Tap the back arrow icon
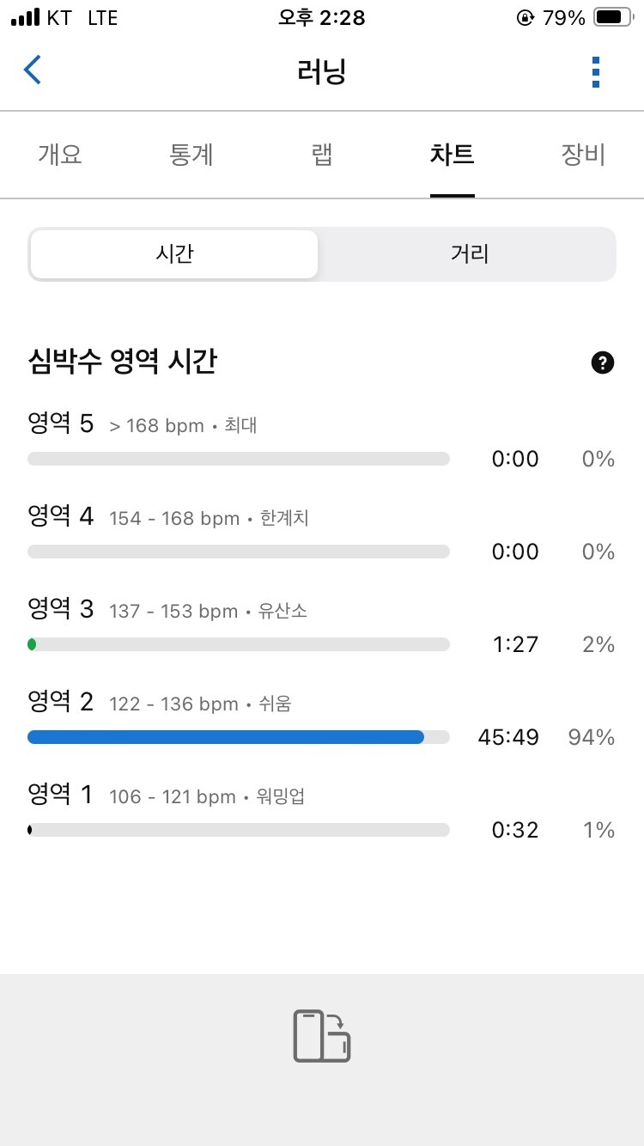This screenshot has height=1146, width=644. tap(33, 70)
